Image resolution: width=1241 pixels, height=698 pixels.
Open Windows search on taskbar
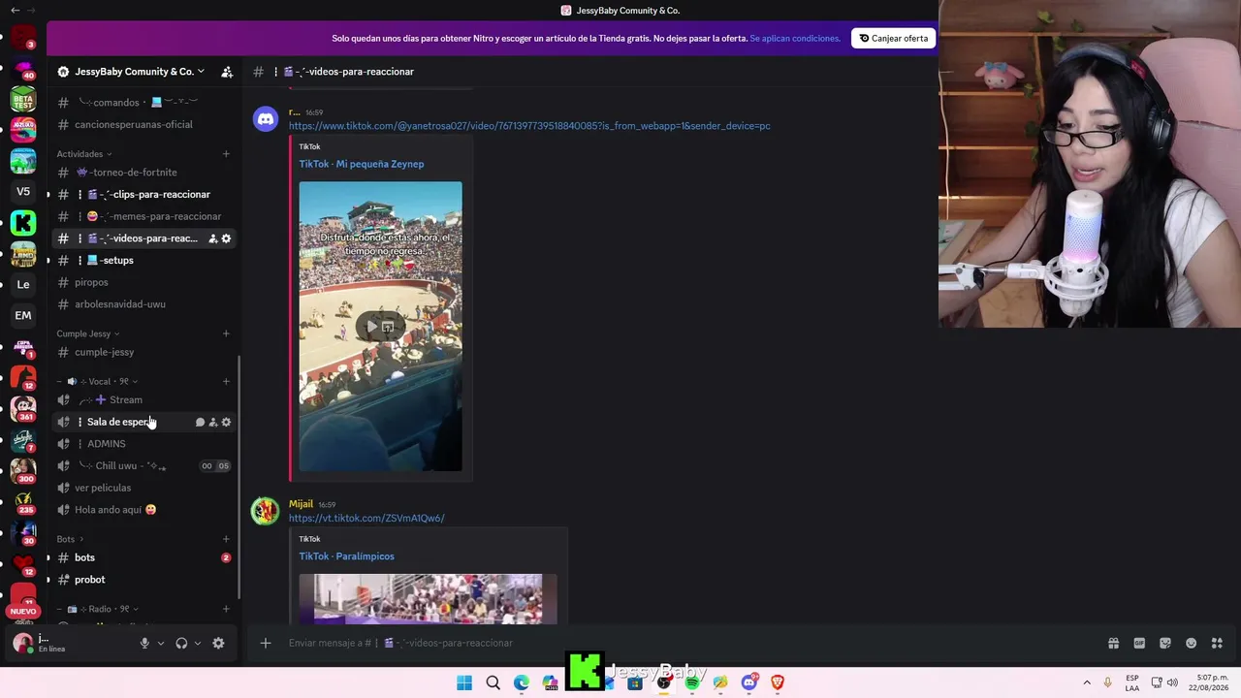493,682
